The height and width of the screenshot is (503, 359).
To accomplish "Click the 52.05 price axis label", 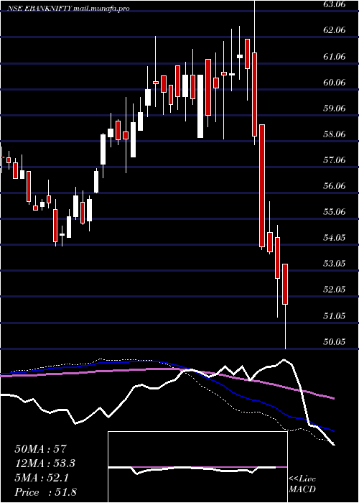I will tap(335, 290).
